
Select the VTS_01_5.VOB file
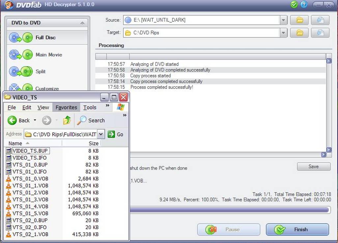[30, 213]
